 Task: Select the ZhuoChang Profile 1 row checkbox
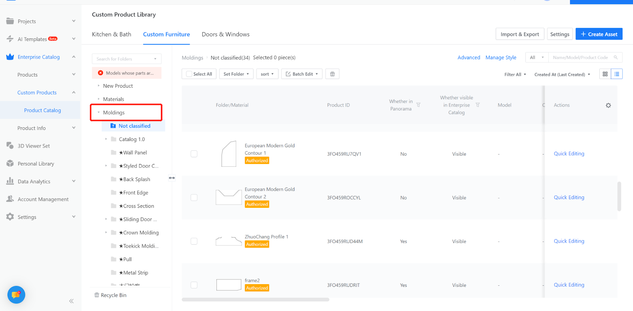194,241
